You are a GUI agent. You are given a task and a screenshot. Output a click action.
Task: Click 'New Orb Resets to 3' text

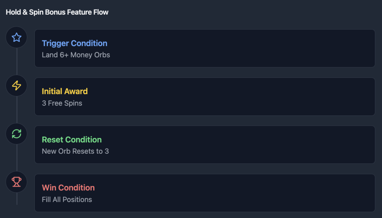click(75, 151)
